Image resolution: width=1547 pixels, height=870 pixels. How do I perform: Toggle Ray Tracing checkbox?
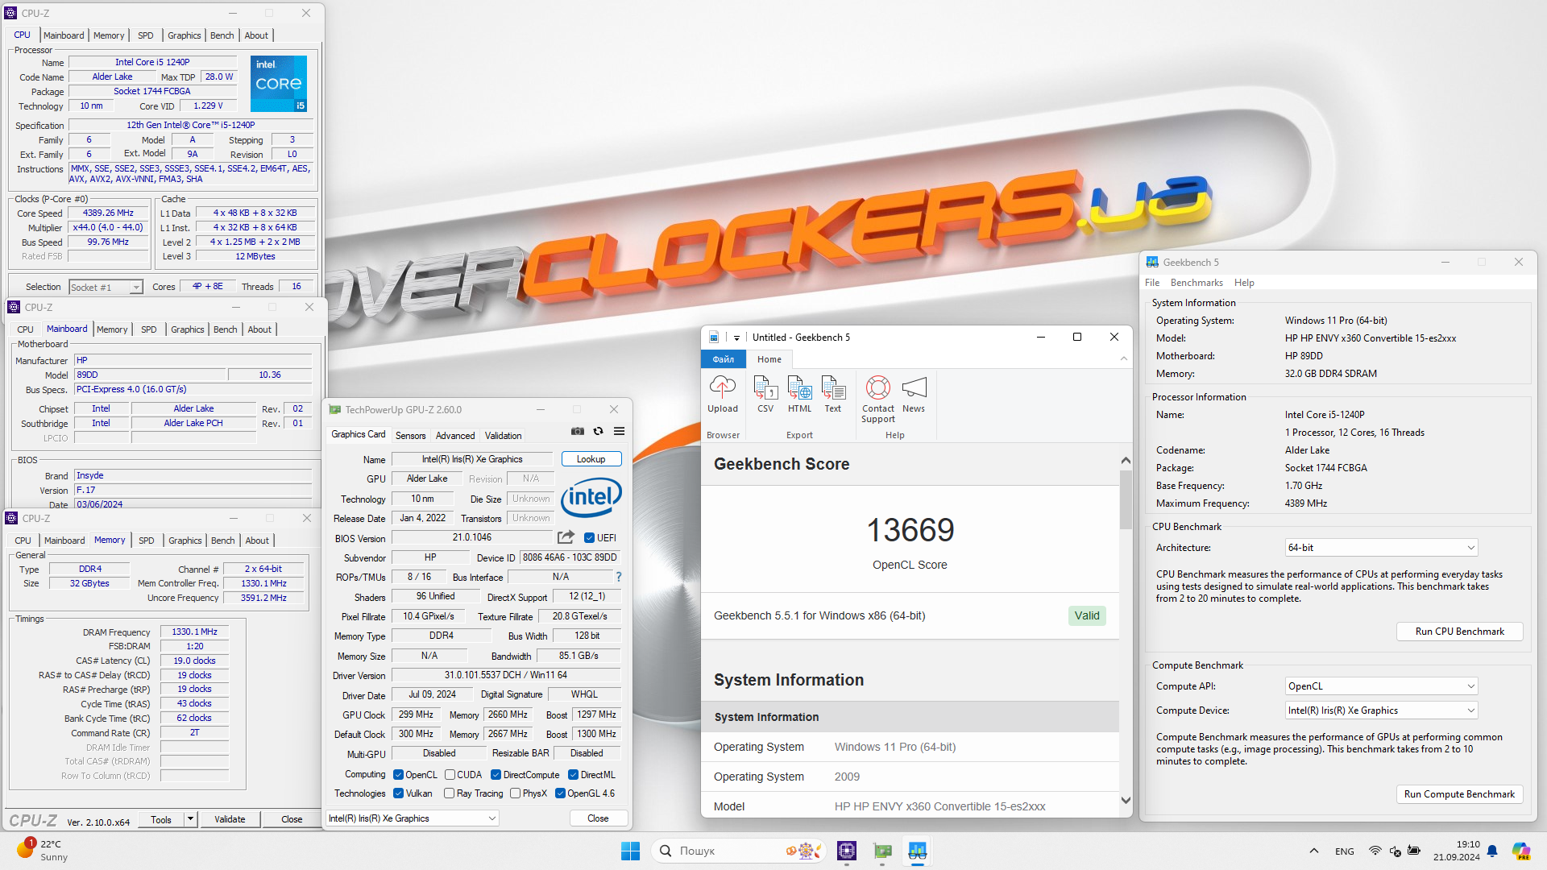click(x=450, y=793)
